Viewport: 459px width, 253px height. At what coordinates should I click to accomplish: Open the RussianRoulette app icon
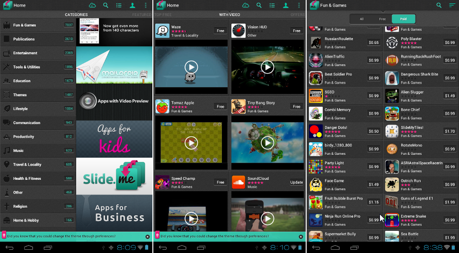coord(316,42)
